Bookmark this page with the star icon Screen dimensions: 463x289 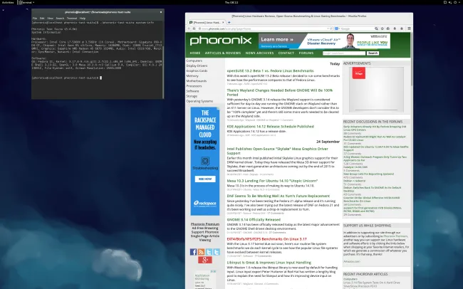tap(382, 28)
